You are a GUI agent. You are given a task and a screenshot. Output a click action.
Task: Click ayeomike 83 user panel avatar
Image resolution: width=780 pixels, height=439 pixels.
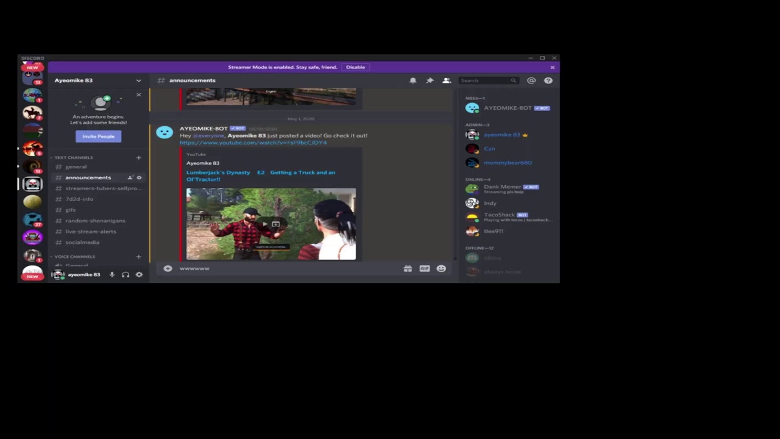click(x=58, y=274)
